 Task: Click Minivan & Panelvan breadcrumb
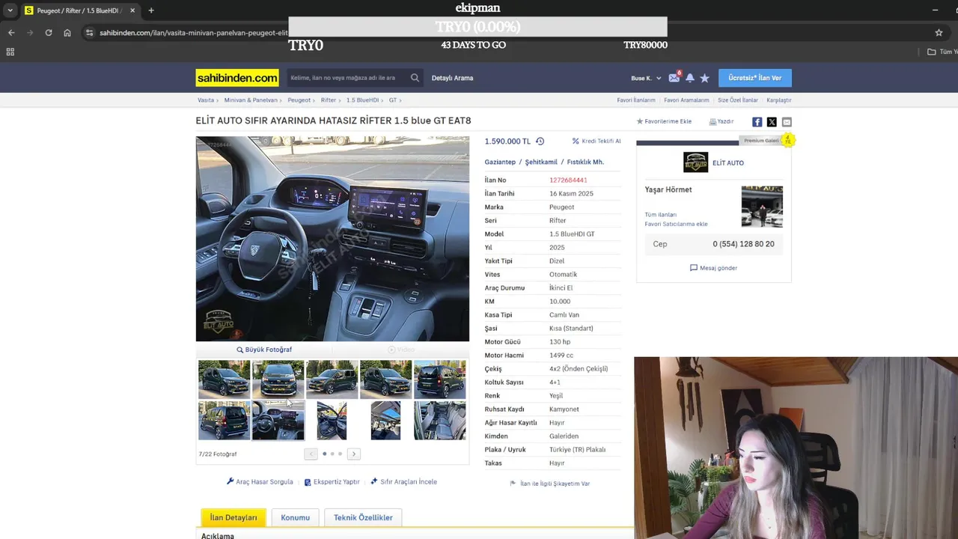coord(251,100)
